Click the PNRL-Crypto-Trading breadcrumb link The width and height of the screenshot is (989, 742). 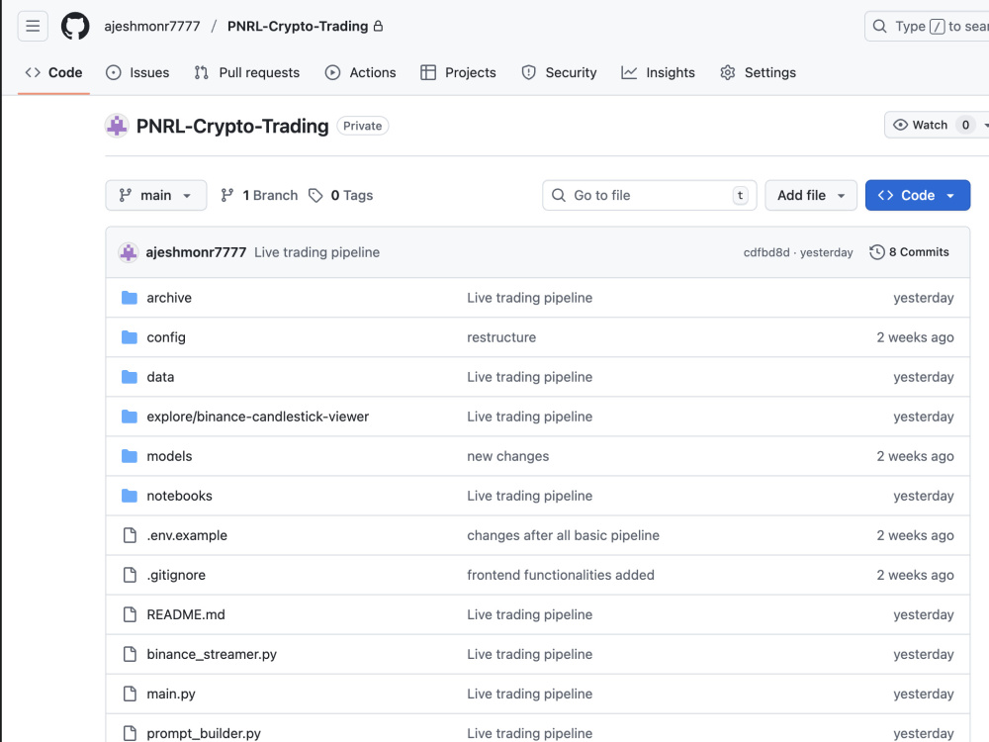(x=298, y=26)
